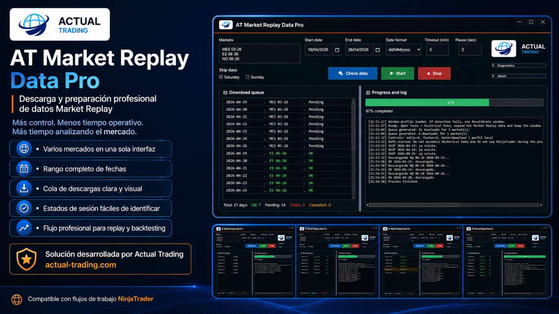Select the globe icon beside 'Varios mercados'
The image size is (559, 314).
tap(23, 149)
